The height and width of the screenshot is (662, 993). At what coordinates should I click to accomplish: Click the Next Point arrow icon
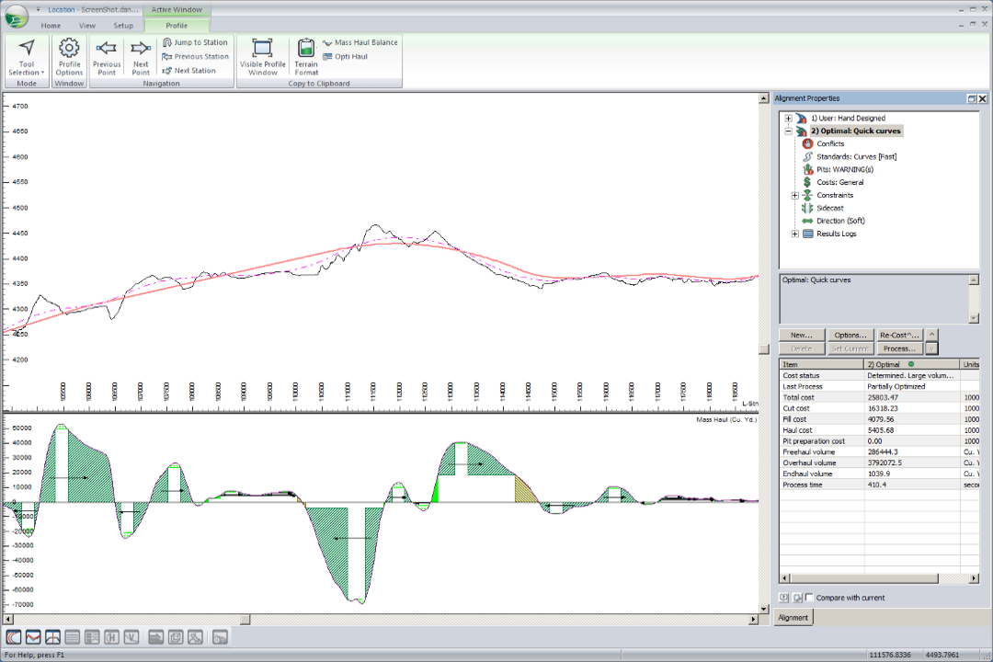pos(141,49)
